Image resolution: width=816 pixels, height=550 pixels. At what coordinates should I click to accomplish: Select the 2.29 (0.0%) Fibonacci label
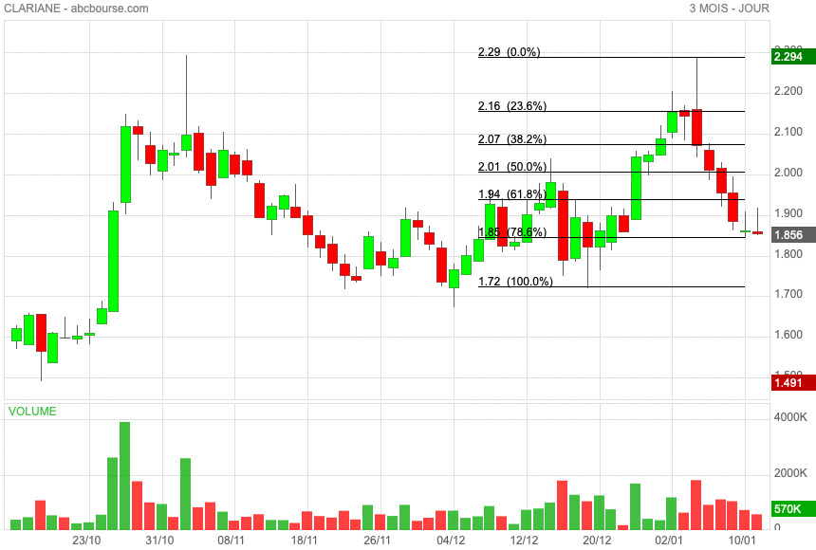pyautogui.click(x=509, y=52)
